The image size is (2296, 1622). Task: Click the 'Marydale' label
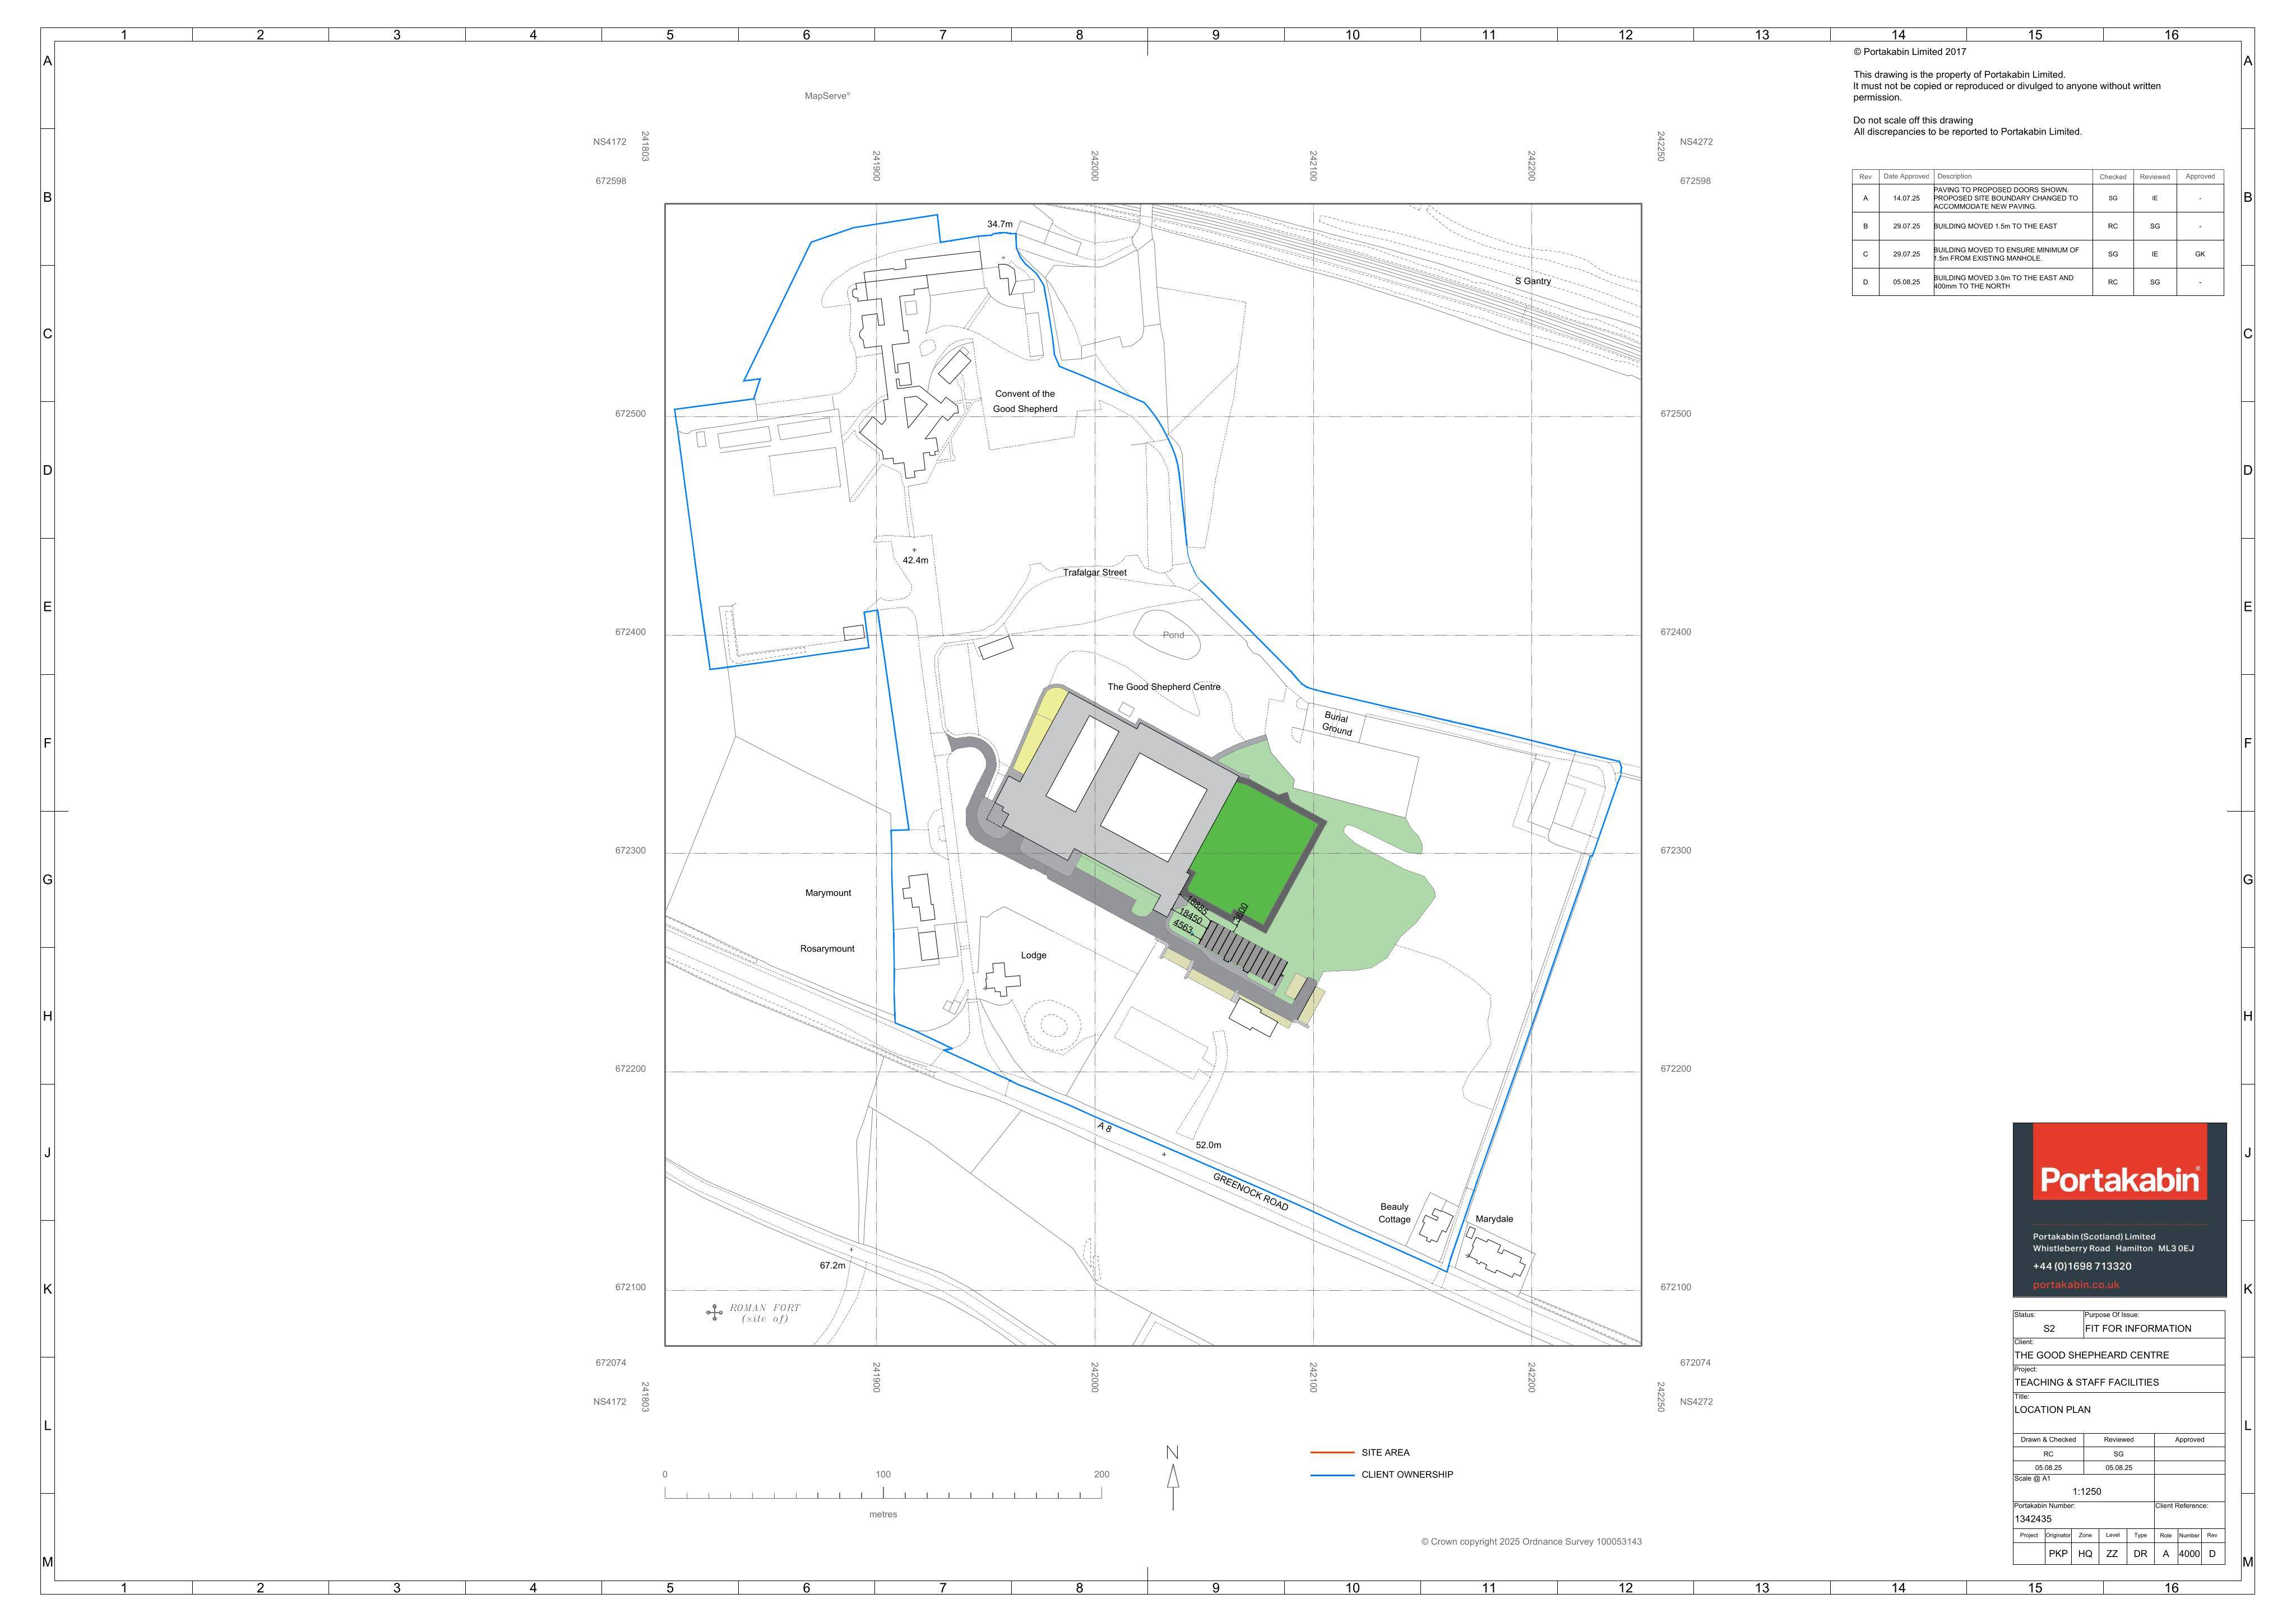coord(1494,1219)
